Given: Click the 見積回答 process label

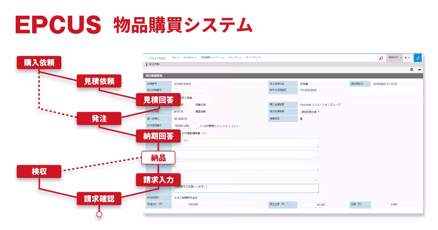Looking at the screenshot, I should coord(158,100).
